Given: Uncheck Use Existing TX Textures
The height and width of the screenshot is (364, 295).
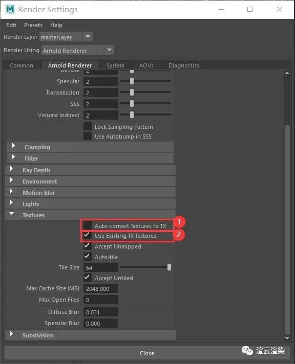Looking at the screenshot, I should coord(87,235).
